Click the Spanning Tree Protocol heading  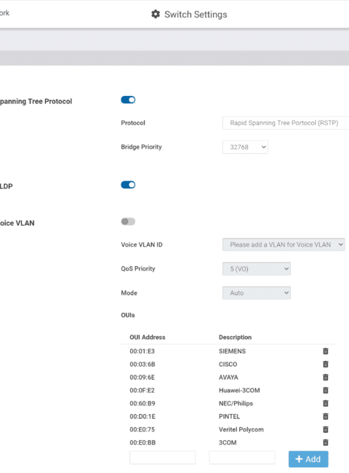point(36,101)
